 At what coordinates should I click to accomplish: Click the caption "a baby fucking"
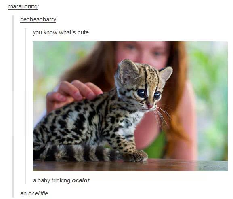51,180
